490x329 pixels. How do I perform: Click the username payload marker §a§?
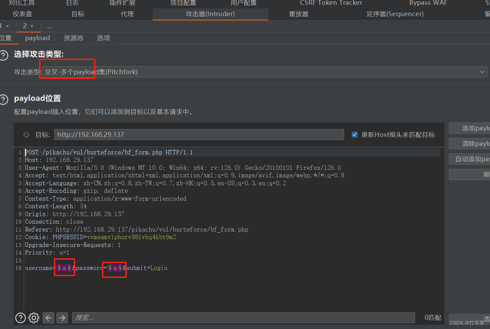pyautogui.click(x=64, y=268)
